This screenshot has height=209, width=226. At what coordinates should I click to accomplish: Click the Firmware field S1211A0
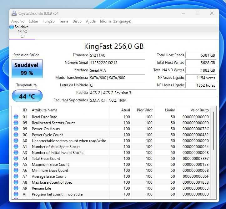tap(117, 55)
